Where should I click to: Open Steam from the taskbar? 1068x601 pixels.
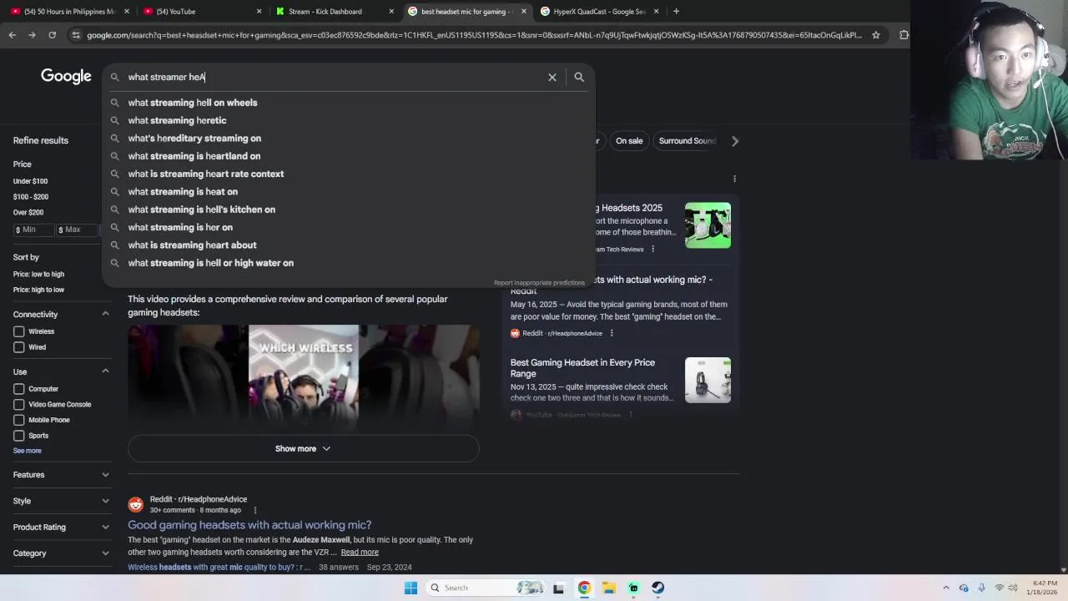click(658, 588)
